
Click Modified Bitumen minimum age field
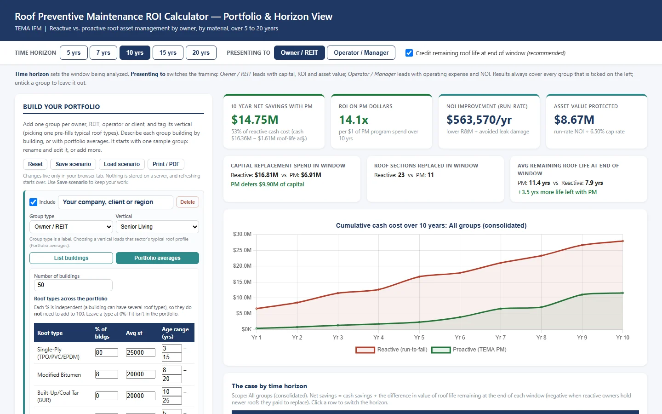(x=172, y=370)
